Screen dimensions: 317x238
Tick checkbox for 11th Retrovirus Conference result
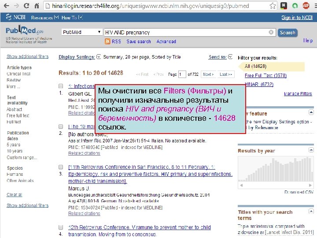[61, 167]
